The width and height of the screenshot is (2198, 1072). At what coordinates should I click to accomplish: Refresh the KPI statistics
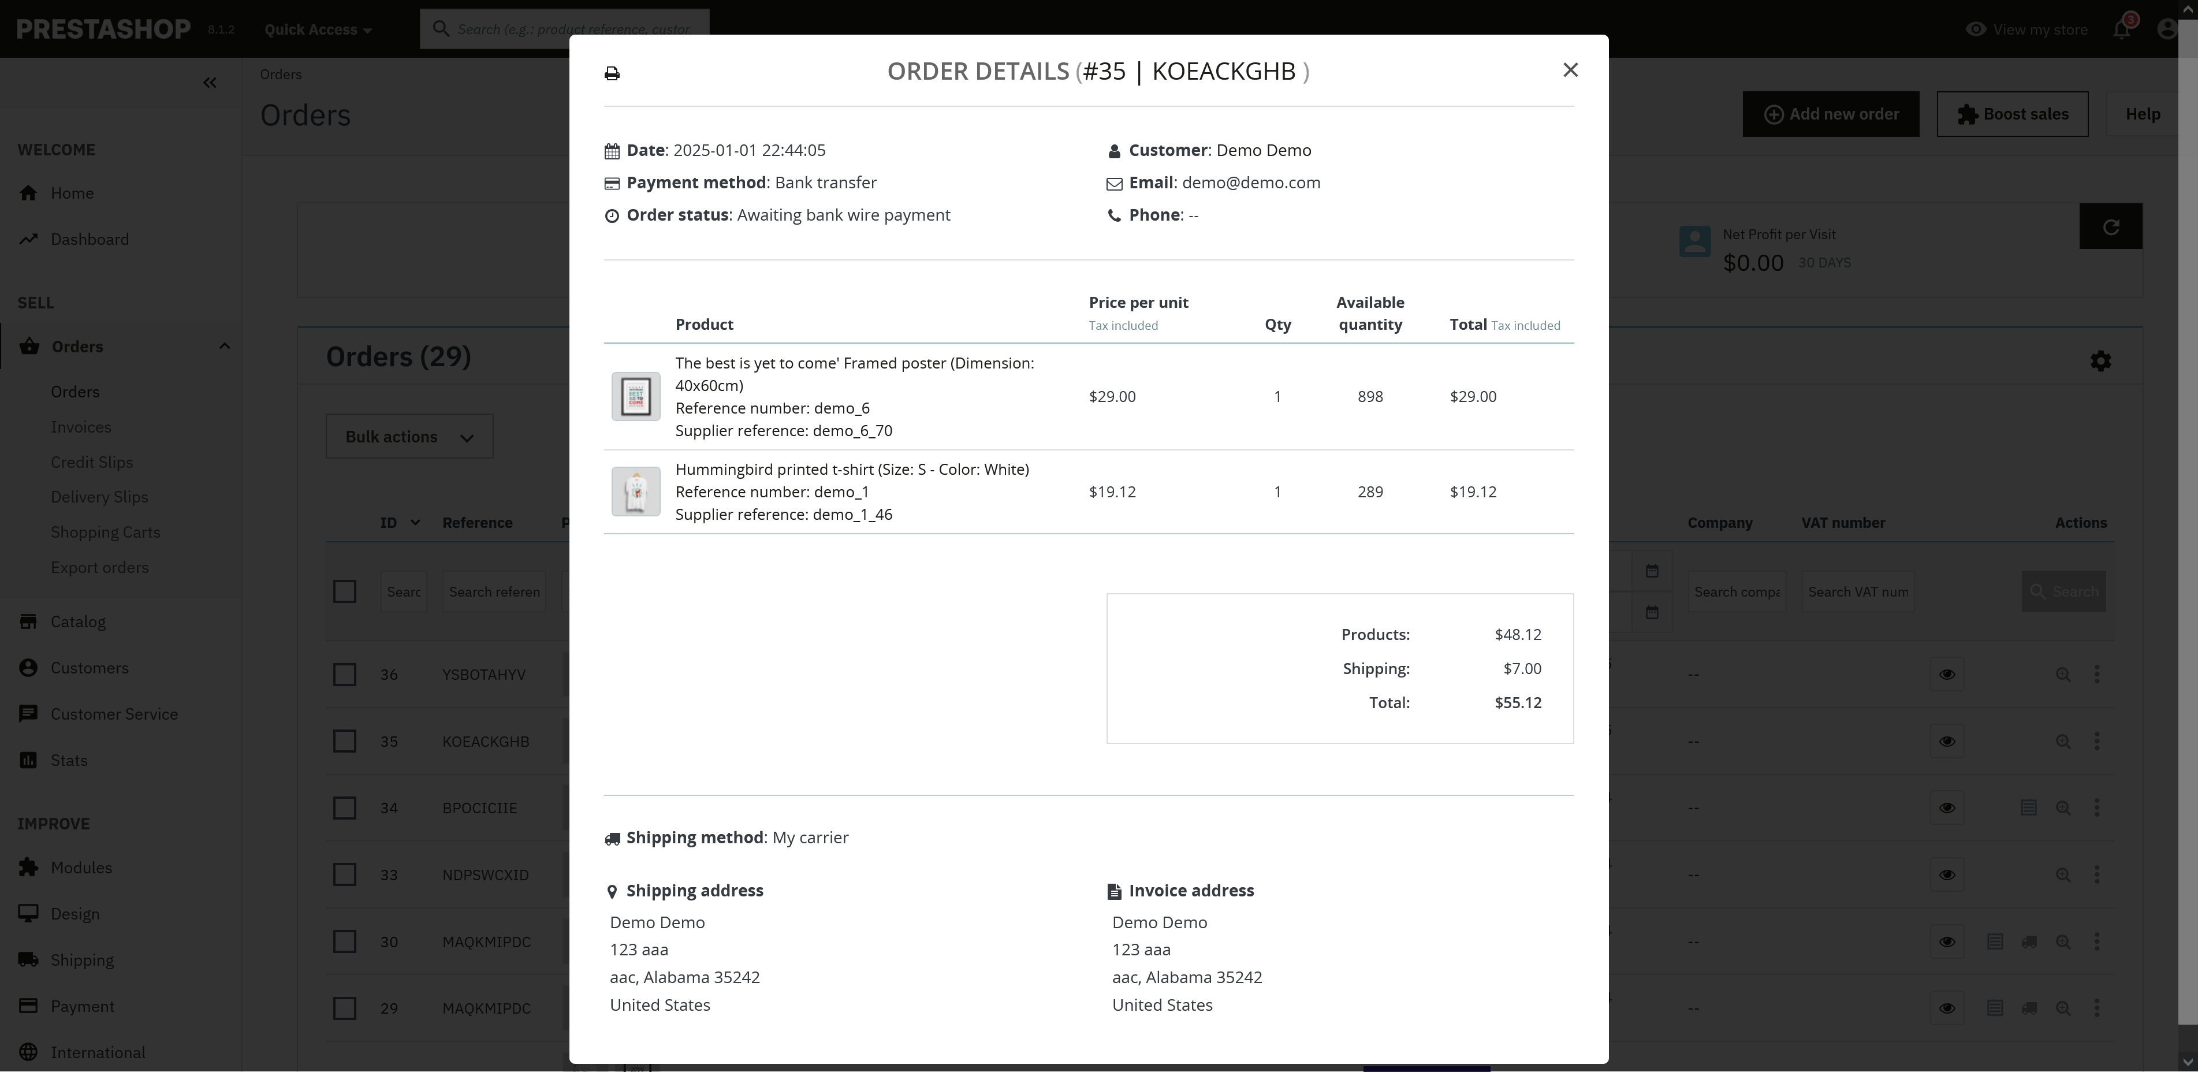coord(2111,226)
